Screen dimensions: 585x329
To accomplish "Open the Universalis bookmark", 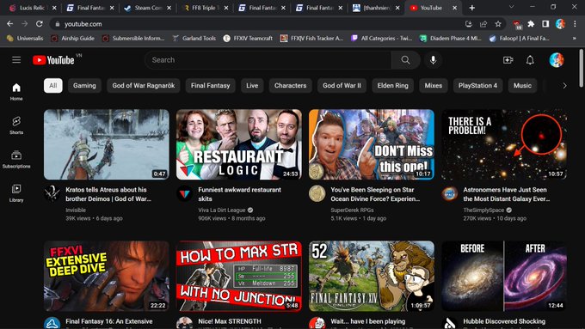I will [x=25, y=38].
